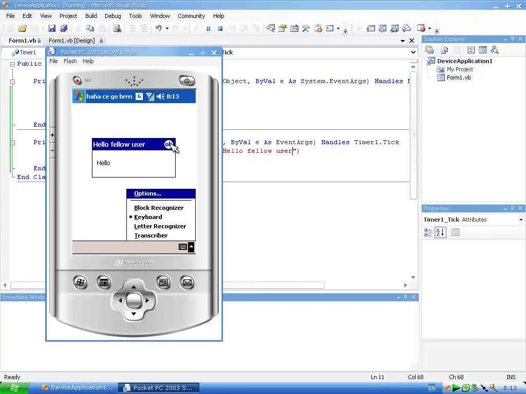This screenshot has width=526, height=394.
Task: Click the Save floppy disk icon
Action: pyautogui.click(x=52, y=29)
